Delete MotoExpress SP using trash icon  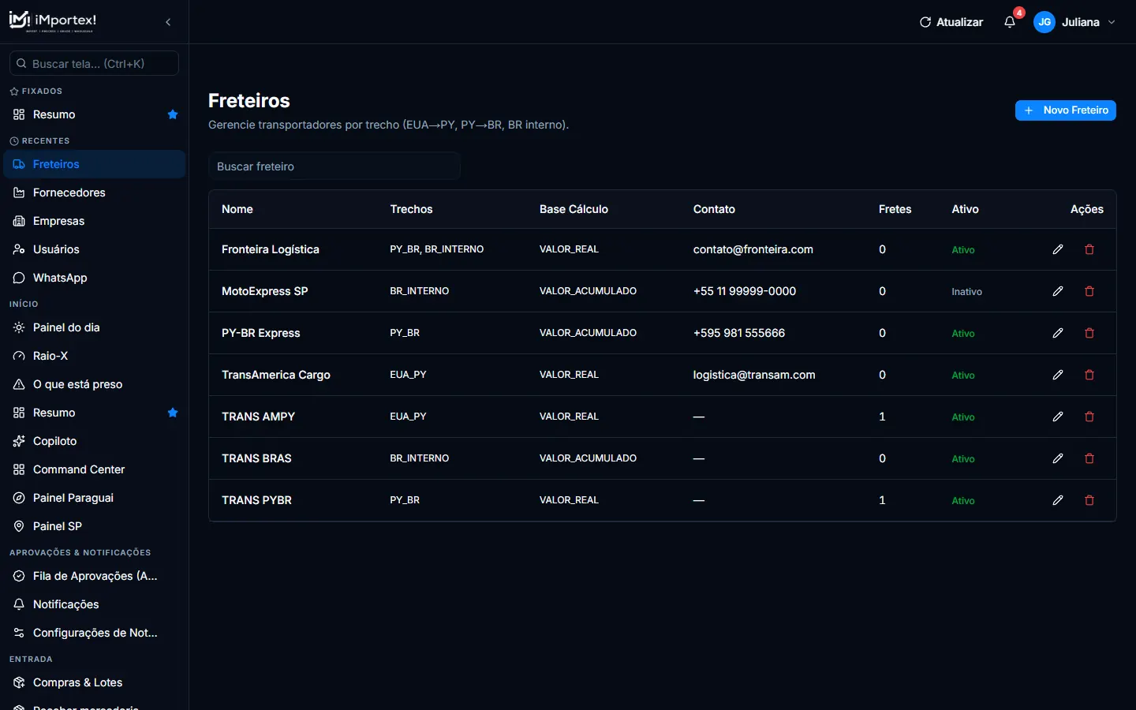pos(1089,291)
